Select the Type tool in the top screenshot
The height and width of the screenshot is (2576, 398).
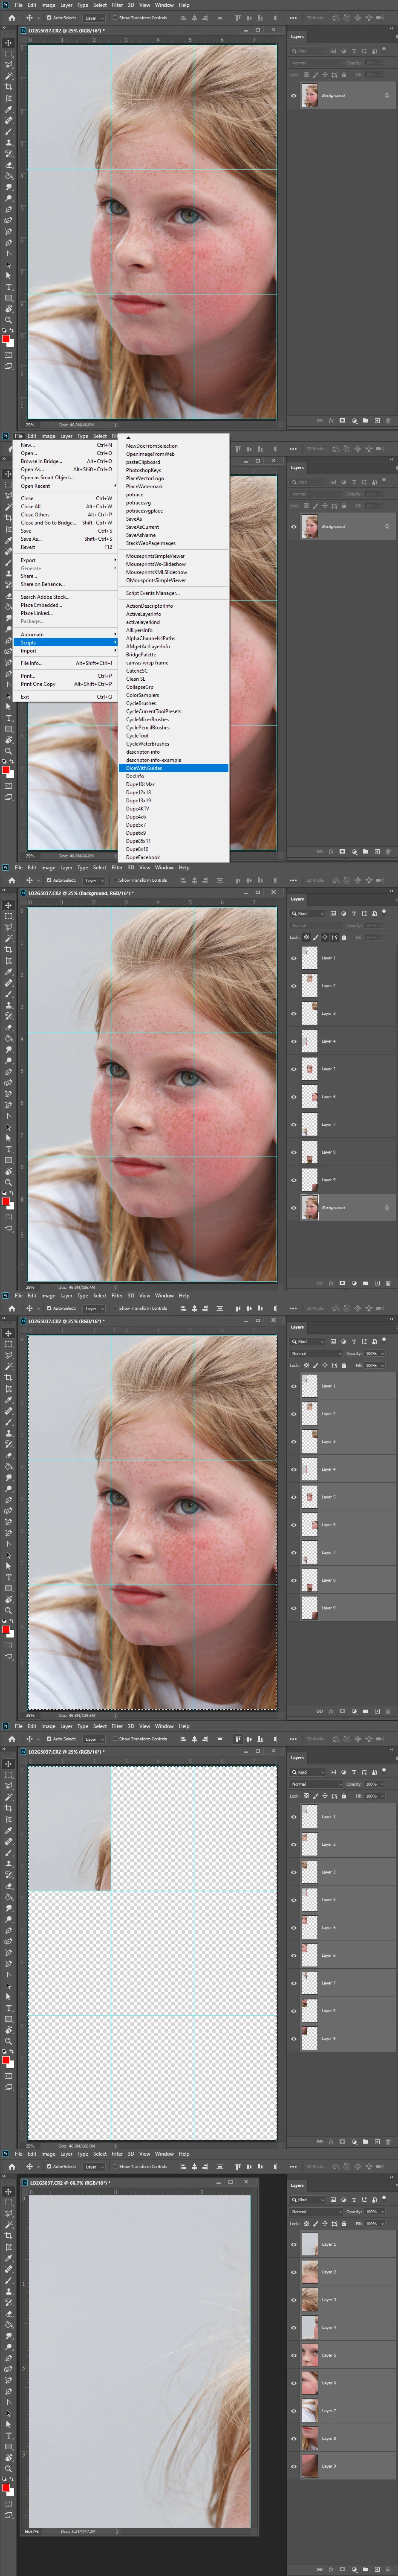8,286
